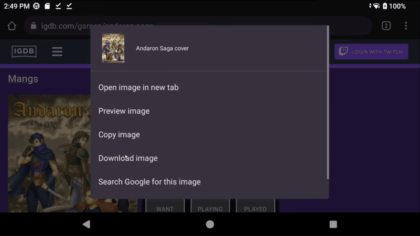Tap the battery status icon
Screen dimensions: 420x236
pos(385,6)
